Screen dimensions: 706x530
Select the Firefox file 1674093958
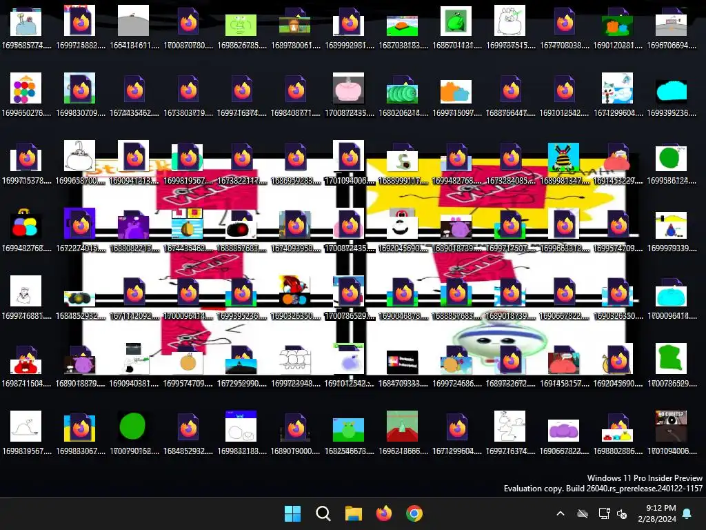(295, 230)
